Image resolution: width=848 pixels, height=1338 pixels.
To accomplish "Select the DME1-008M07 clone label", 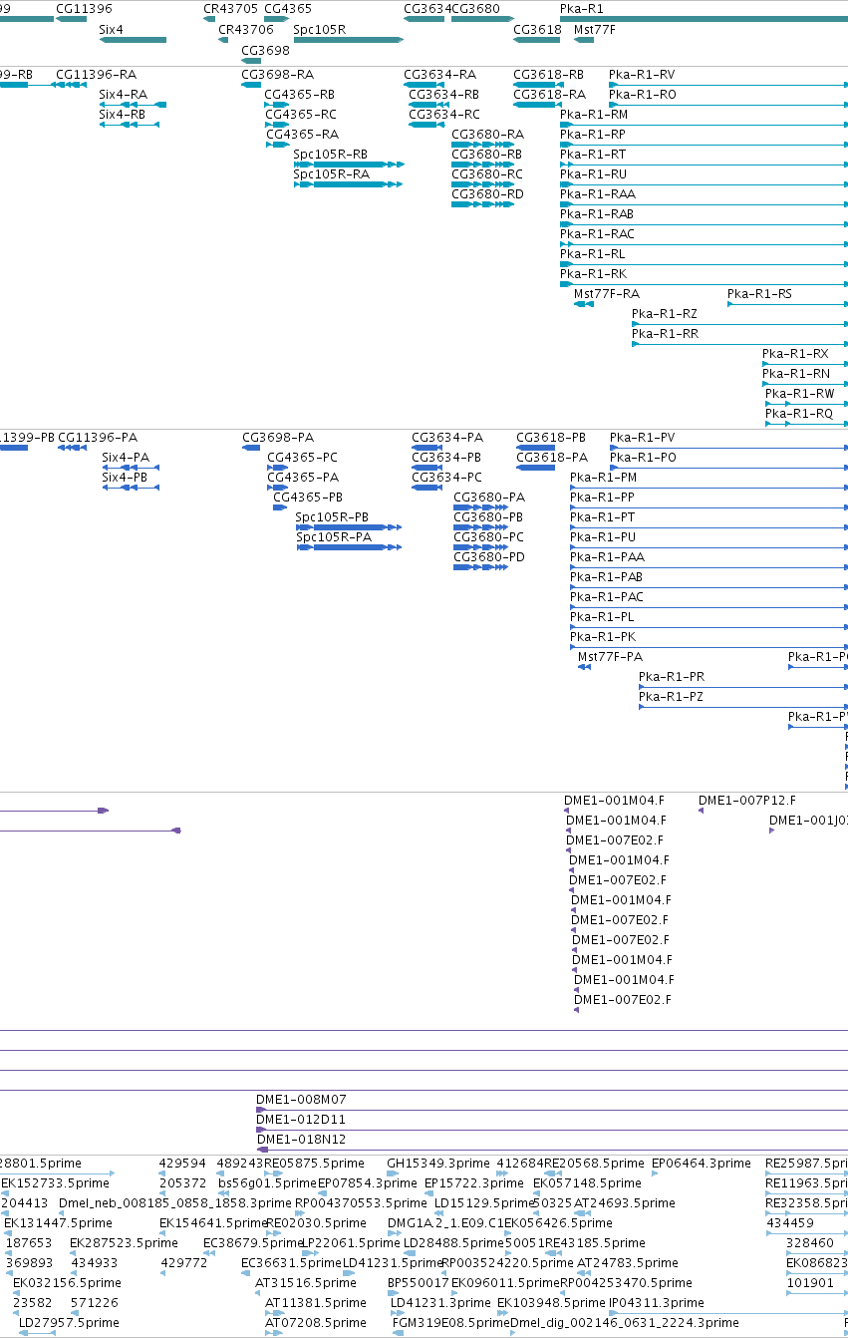I will [301, 1099].
